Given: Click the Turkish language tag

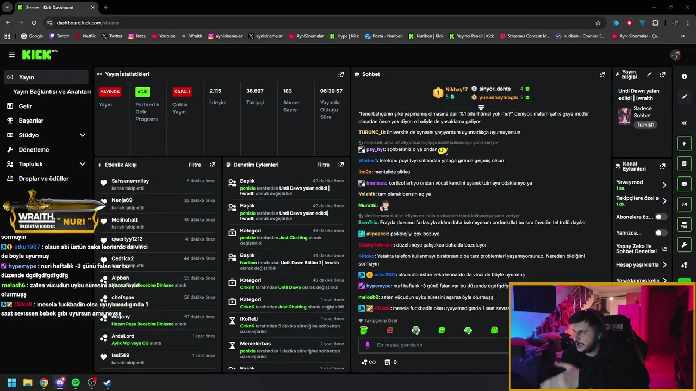Looking at the screenshot, I should [645, 124].
